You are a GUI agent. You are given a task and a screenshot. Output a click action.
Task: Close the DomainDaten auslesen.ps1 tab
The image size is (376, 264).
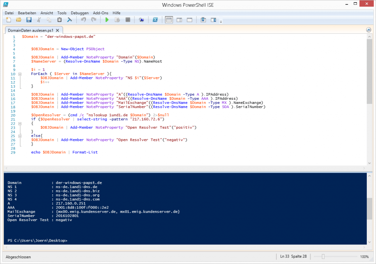(57, 30)
